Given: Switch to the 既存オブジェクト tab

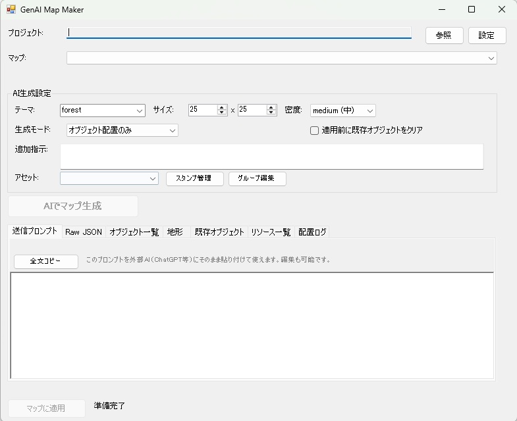Looking at the screenshot, I should pos(219,232).
